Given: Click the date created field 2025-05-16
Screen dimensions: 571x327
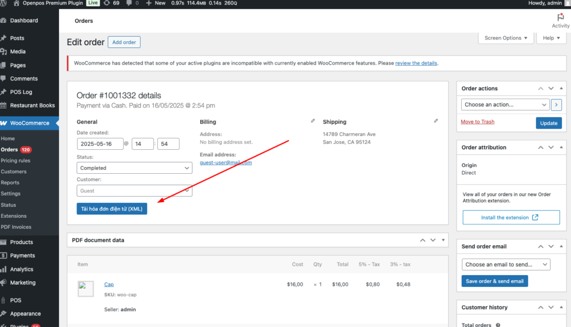Looking at the screenshot, I should (x=100, y=144).
